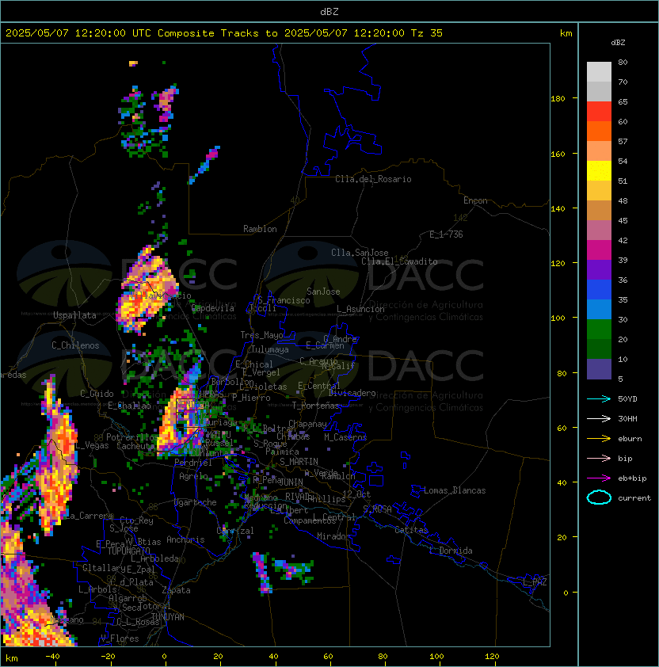Click the TUPUNGATO place label
This screenshot has width=659, height=667.
coord(128,551)
